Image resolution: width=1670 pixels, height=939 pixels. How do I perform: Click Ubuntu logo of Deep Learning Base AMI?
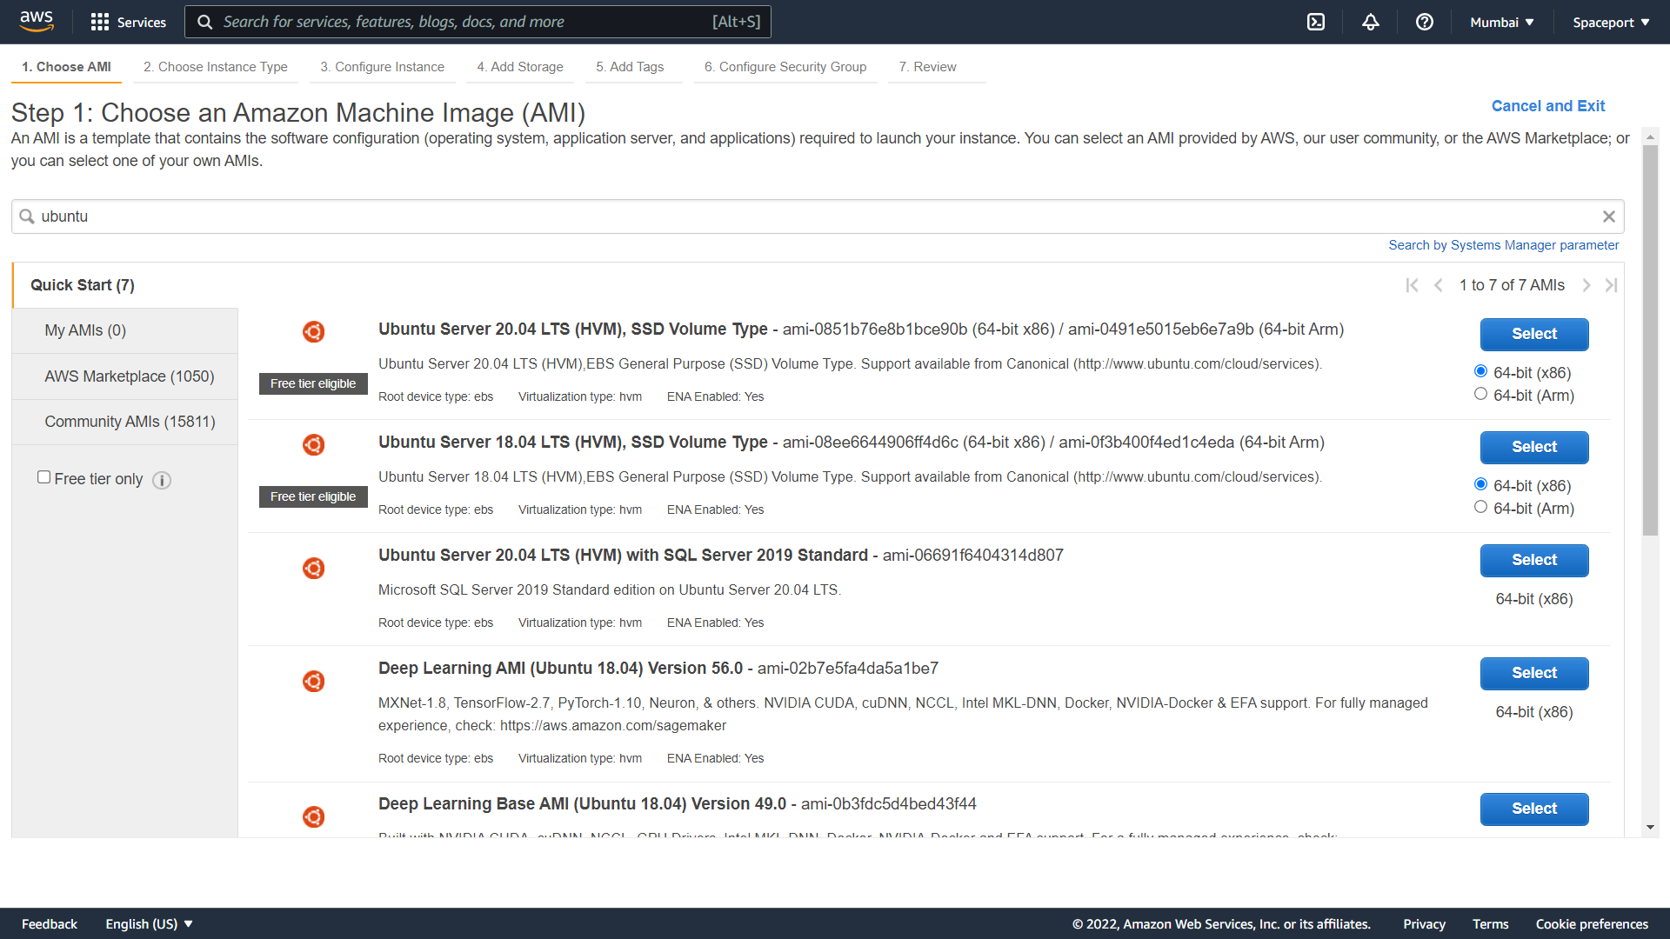(x=313, y=816)
